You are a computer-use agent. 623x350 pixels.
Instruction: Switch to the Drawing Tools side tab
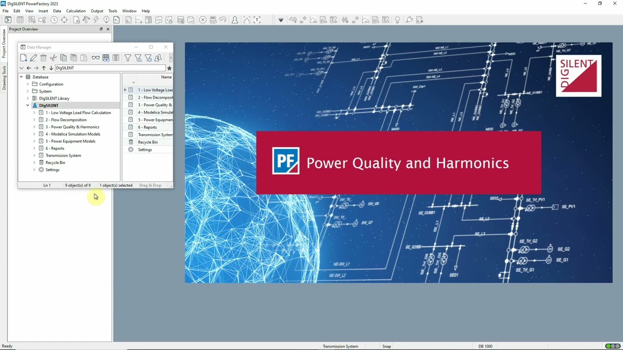tap(4, 78)
